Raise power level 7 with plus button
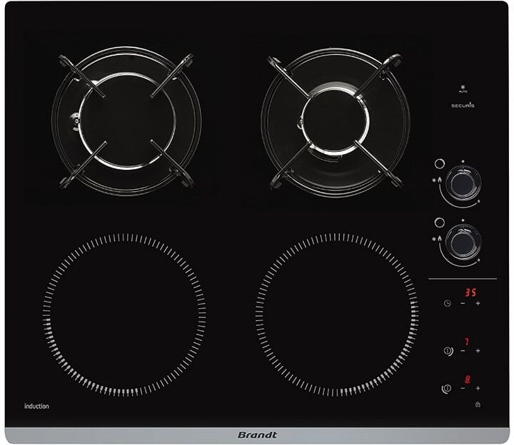The width and height of the screenshot is (514, 445). (478, 350)
